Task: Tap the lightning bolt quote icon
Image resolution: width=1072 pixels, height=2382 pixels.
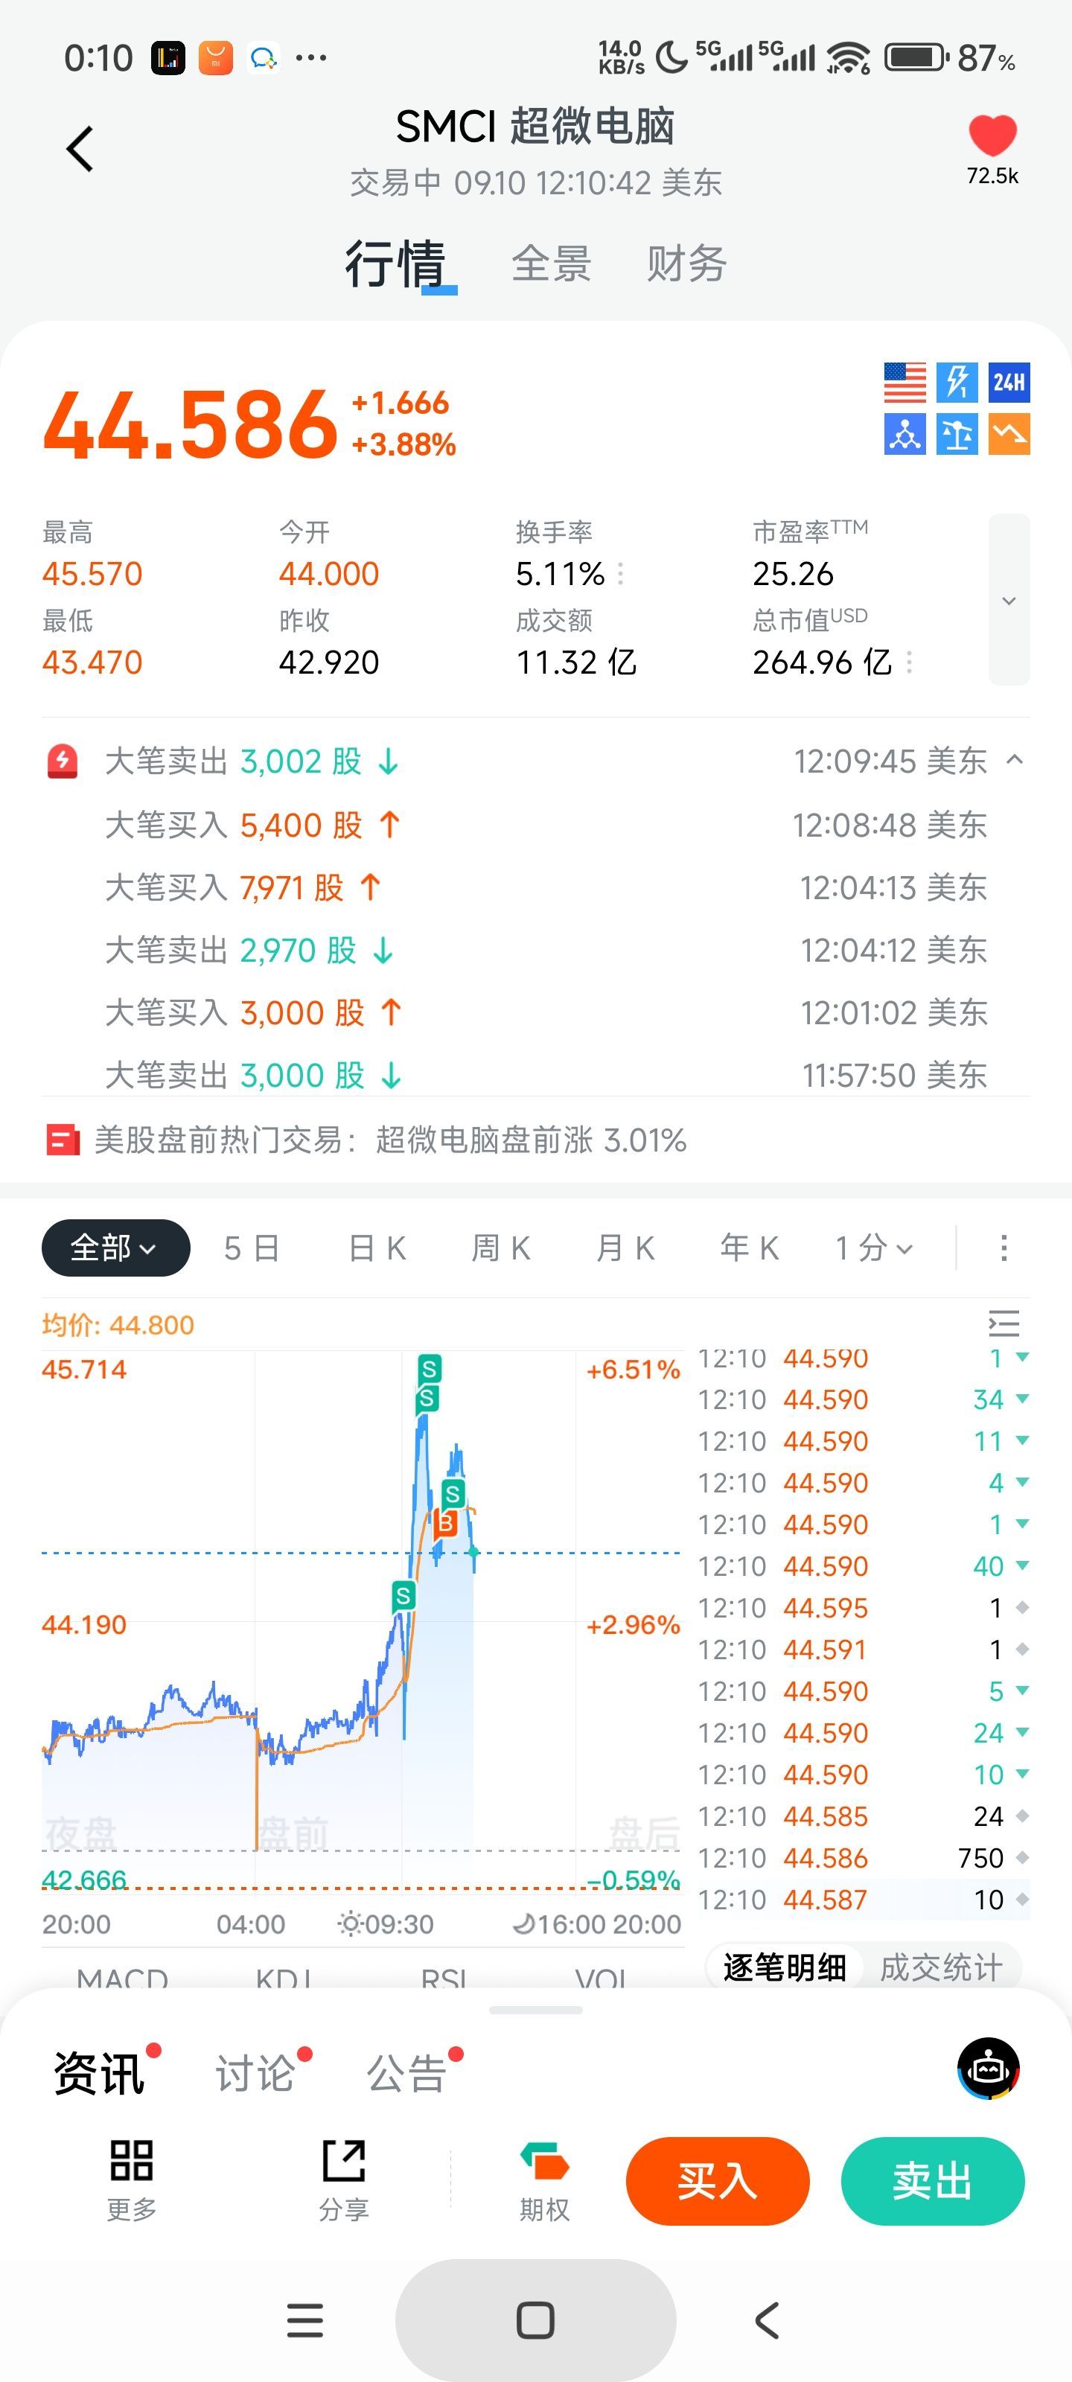Action: 957,382
